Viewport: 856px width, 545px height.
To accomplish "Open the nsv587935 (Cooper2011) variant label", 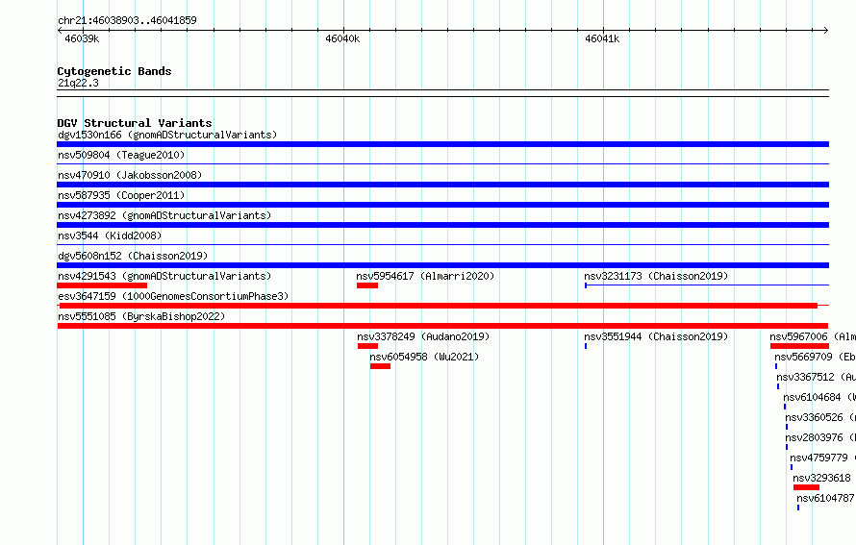I will click(x=121, y=195).
